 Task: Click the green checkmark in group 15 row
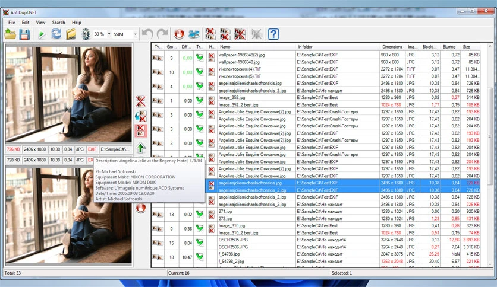pyautogui.click(x=199, y=243)
